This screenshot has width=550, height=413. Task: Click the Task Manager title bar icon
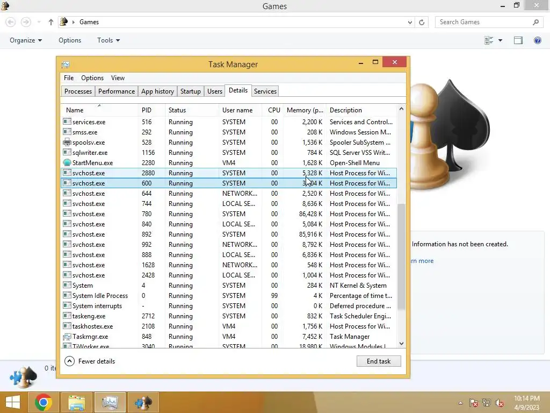[65, 65]
